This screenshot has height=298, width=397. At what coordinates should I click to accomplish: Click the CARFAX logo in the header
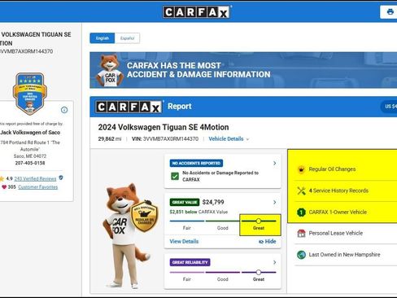click(196, 12)
